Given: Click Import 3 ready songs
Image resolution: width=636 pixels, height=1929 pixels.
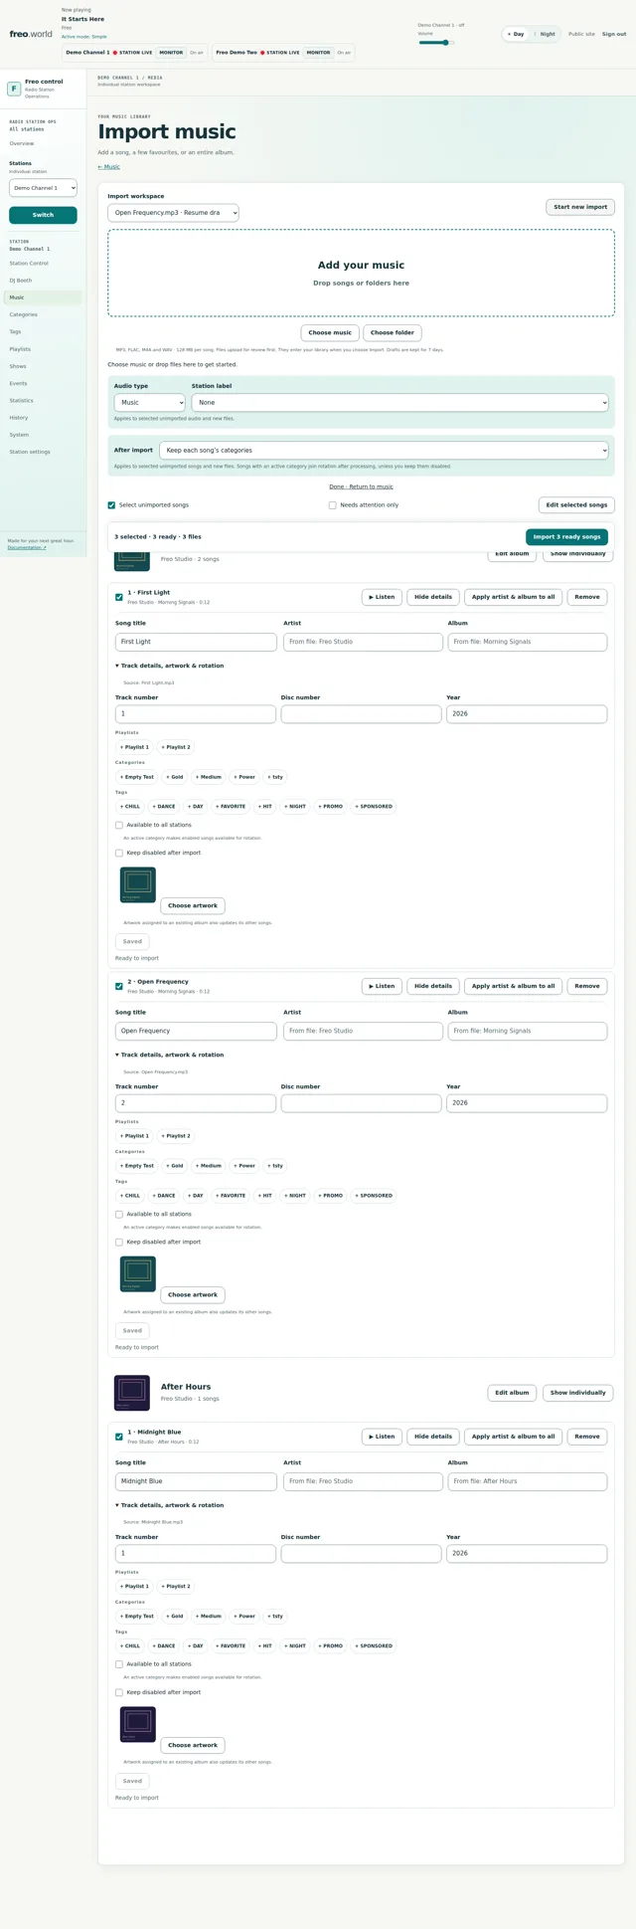Looking at the screenshot, I should coord(567,537).
